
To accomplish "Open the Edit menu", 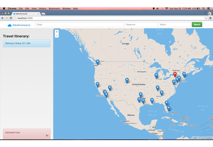I will point(27,8).
